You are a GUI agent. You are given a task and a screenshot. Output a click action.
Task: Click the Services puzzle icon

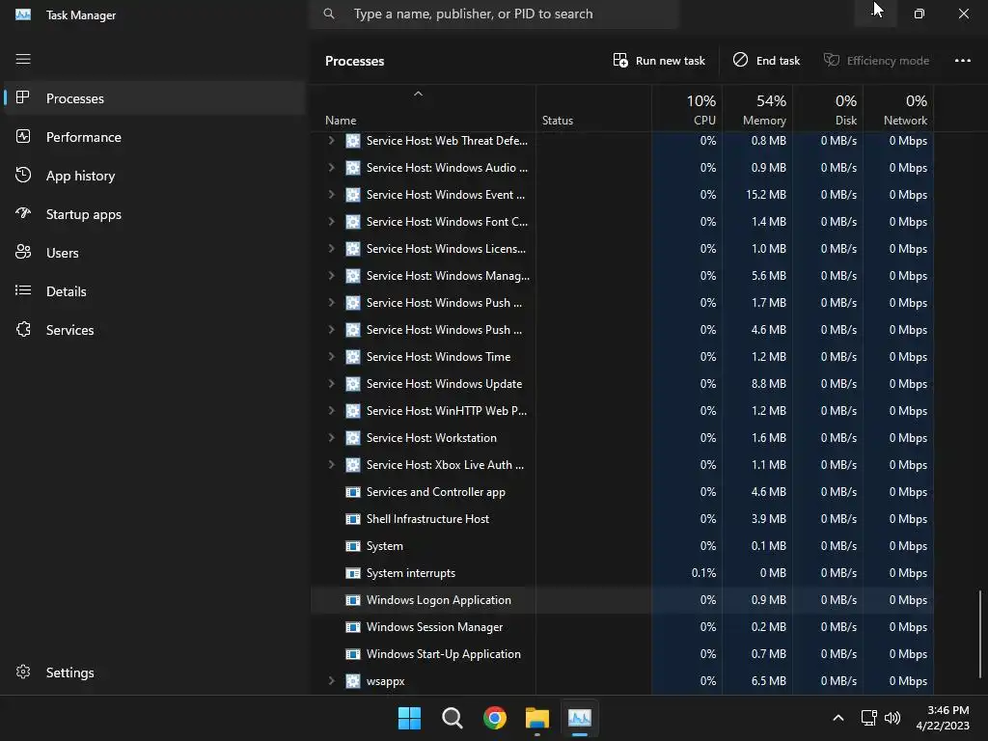pyautogui.click(x=23, y=330)
